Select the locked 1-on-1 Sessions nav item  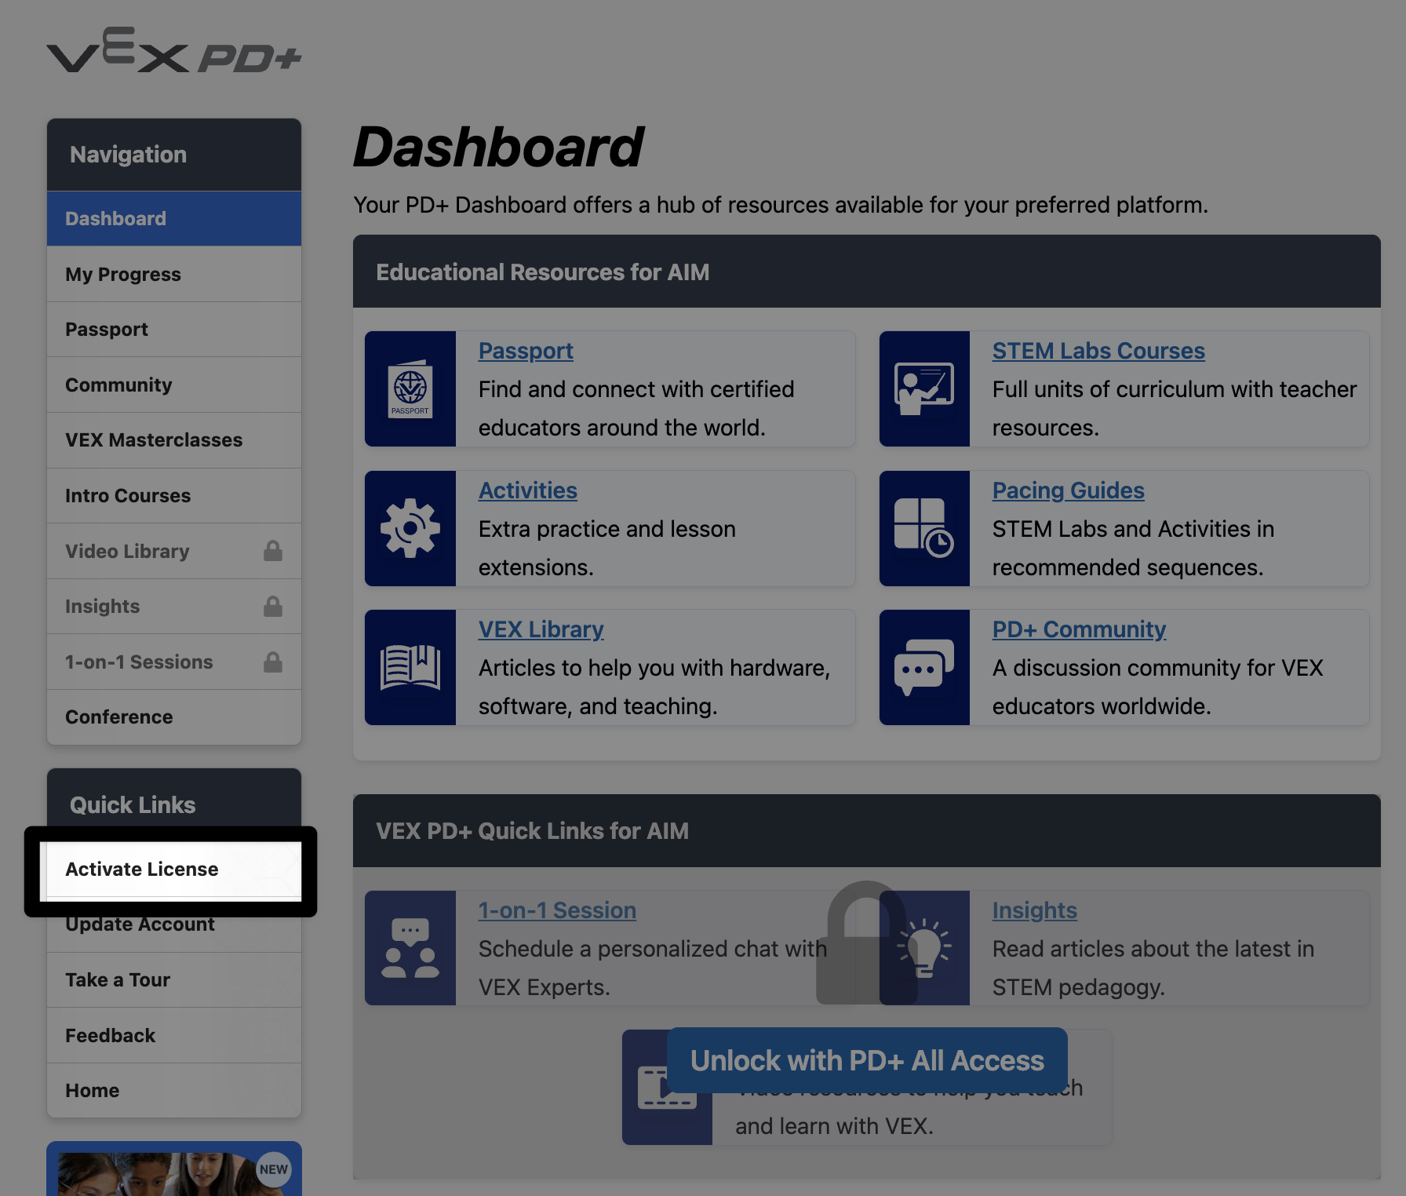[174, 662]
